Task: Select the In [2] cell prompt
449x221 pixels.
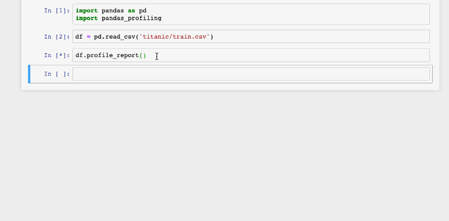Action: click(x=57, y=37)
